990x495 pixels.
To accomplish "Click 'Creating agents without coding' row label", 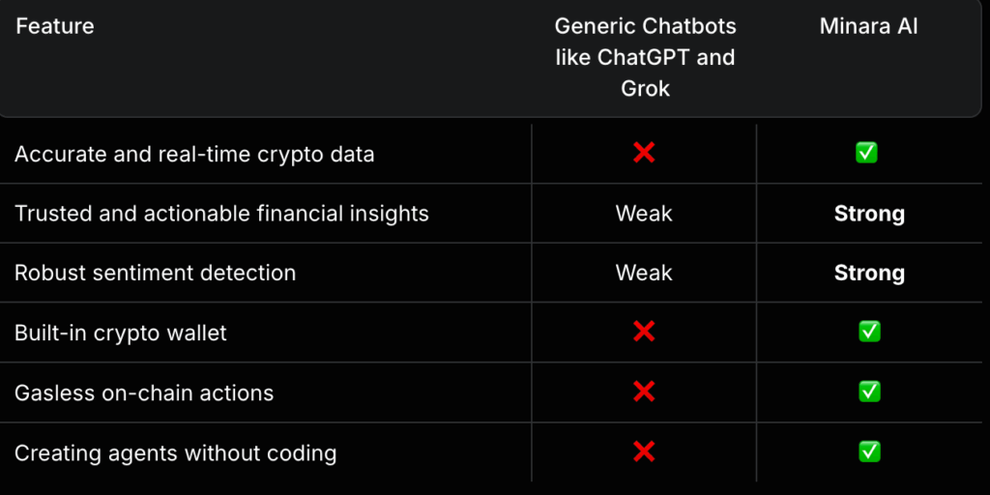I will (175, 452).
